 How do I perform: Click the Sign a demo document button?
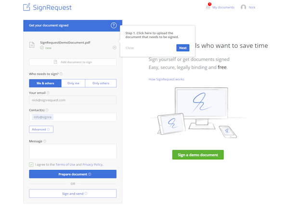[198, 155]
